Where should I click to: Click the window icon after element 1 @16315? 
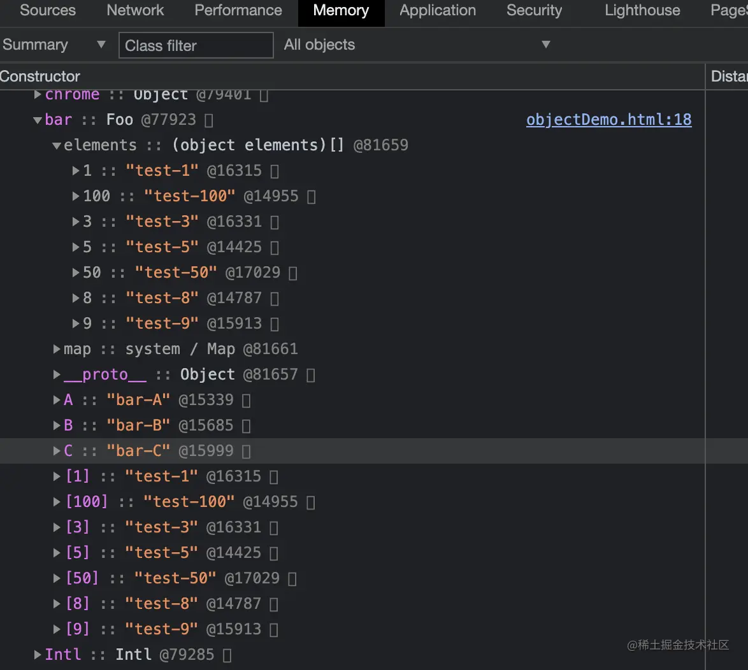click(275, 171)
